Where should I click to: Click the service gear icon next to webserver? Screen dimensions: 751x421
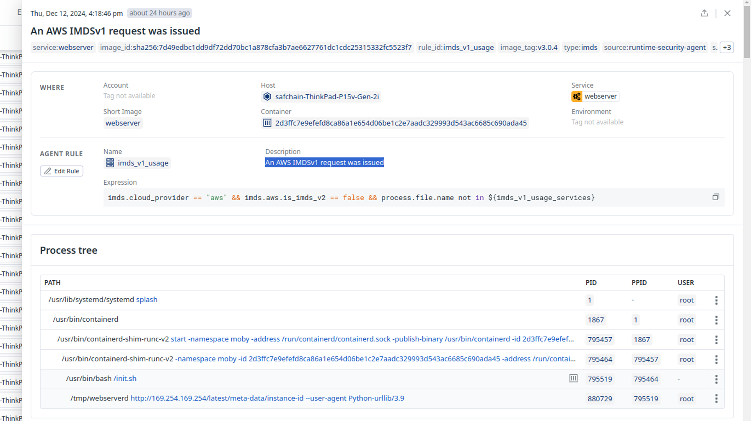click(x=577, y=96)
